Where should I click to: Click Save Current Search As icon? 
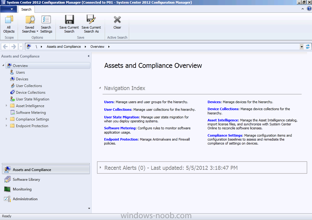coord(91,24)
